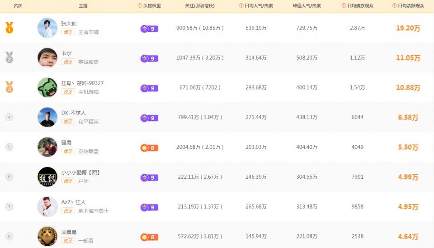Click the rank 4 number circle

tap(9, 117)
